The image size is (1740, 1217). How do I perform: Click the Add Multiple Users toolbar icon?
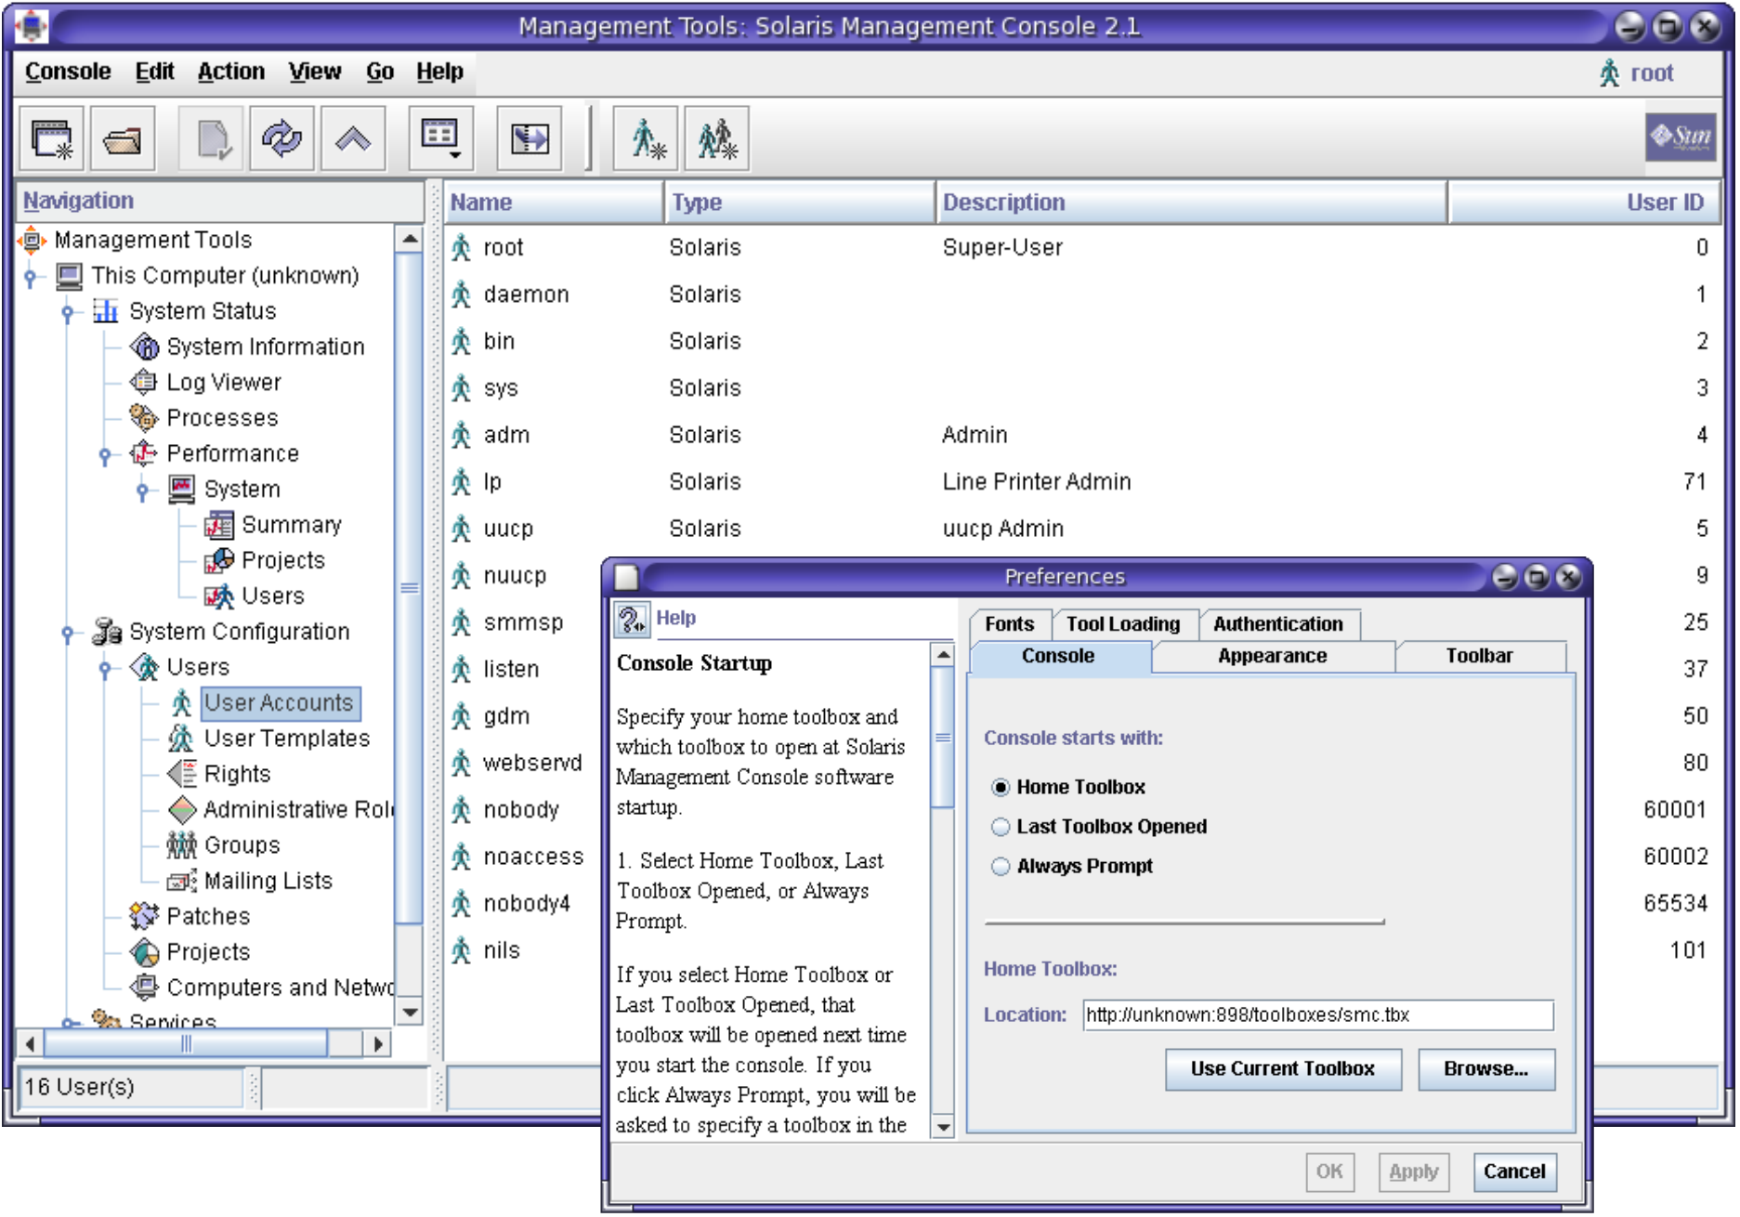pos(717,139)
